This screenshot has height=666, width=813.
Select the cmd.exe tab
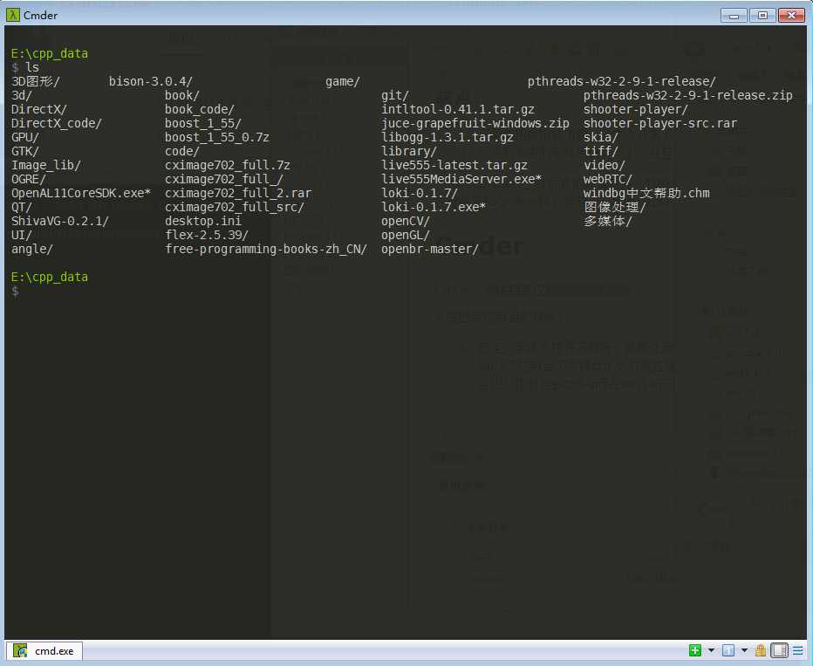coord(44,651)
